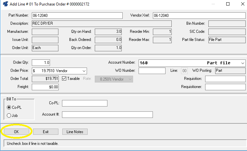Expand the Account Number dropdown
This screenshot has height=151, width=247.
(243, 63)
